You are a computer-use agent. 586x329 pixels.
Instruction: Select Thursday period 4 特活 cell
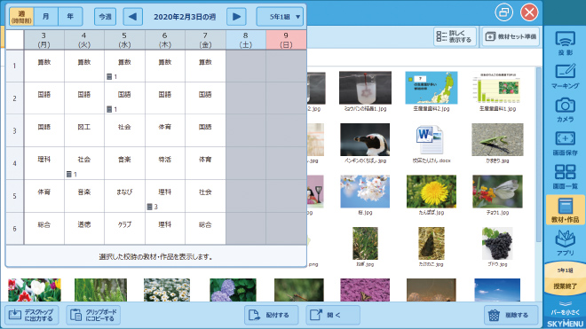point(165,163)
